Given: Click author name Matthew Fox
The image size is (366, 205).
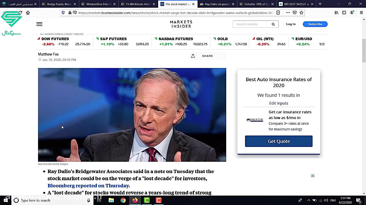Looking at the screenshot, I should pos(48,54).
